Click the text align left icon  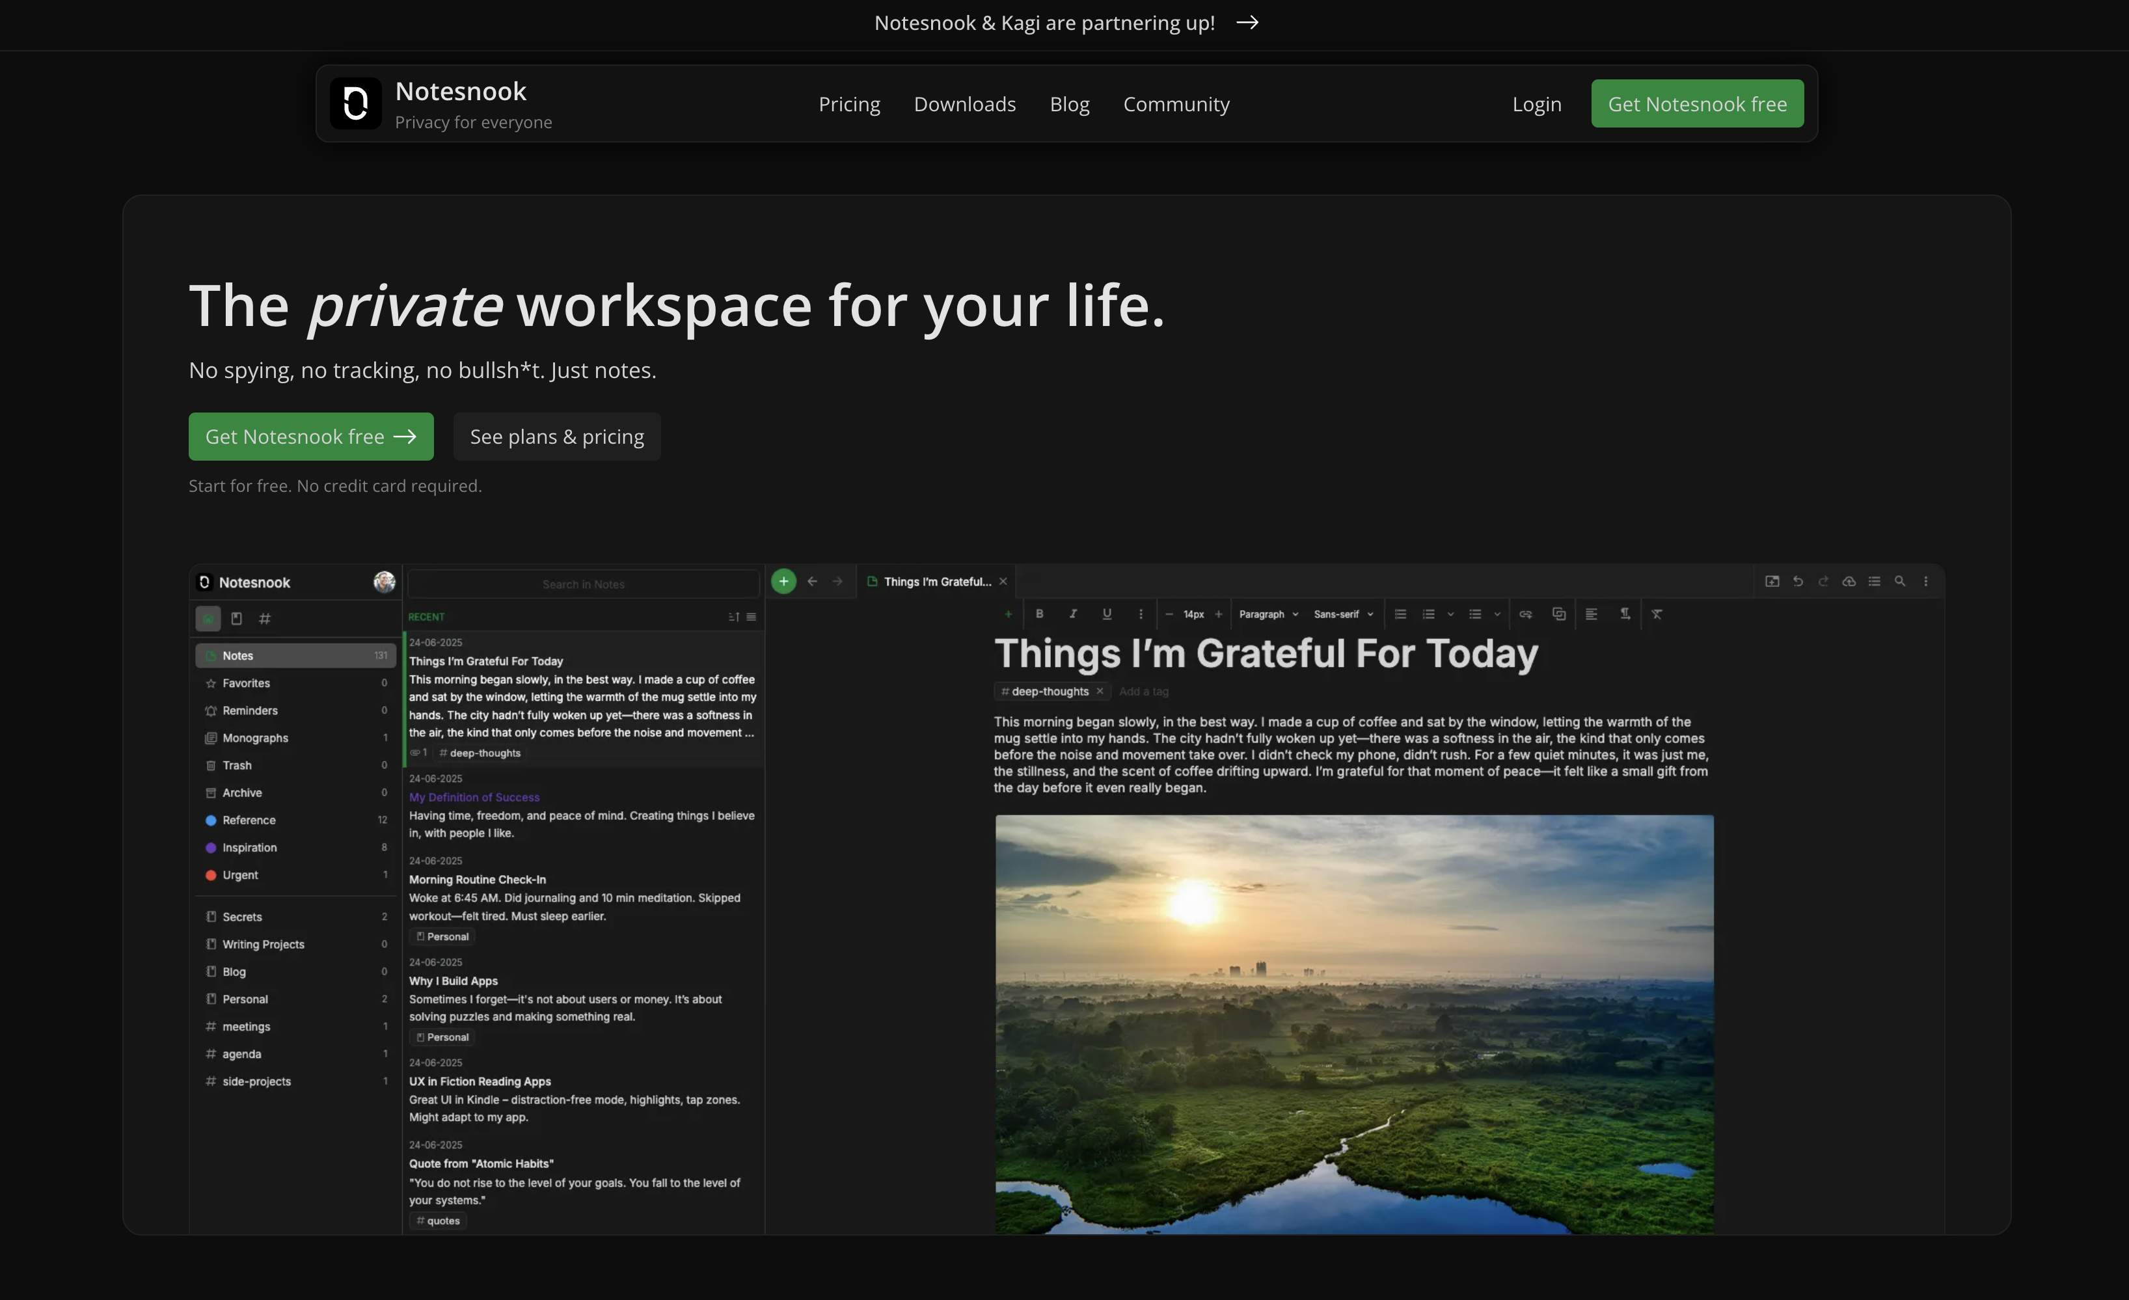(1592, 614)
